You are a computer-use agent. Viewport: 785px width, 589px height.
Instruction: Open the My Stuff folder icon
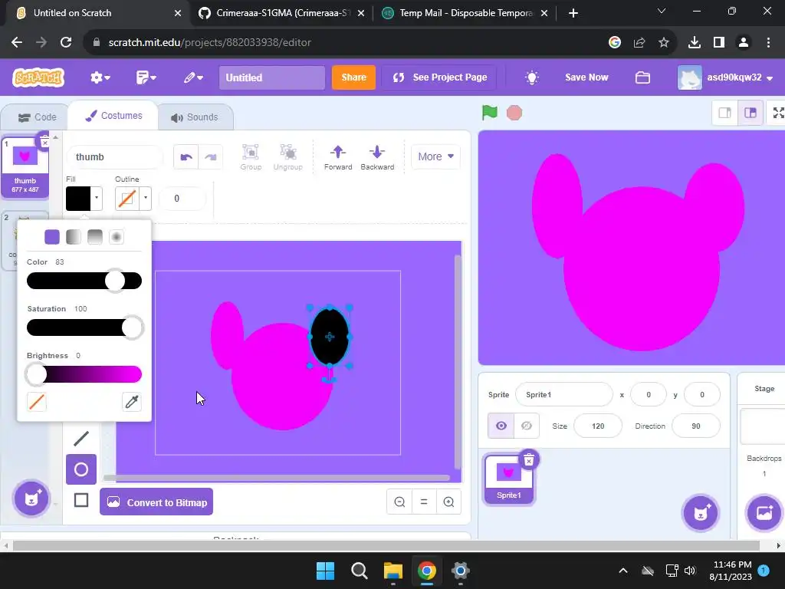(642, 77)
